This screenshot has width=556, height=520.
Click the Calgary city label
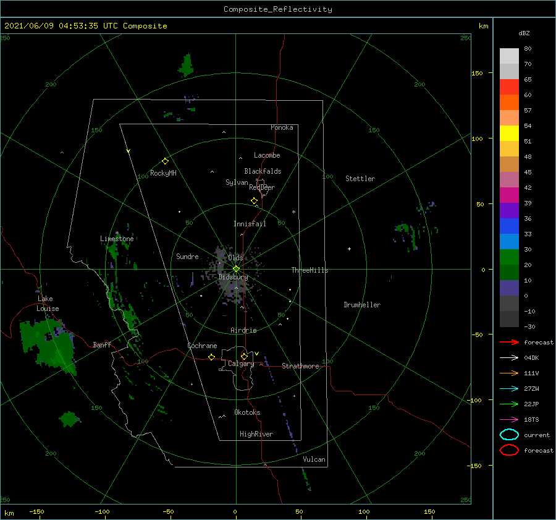241,364
